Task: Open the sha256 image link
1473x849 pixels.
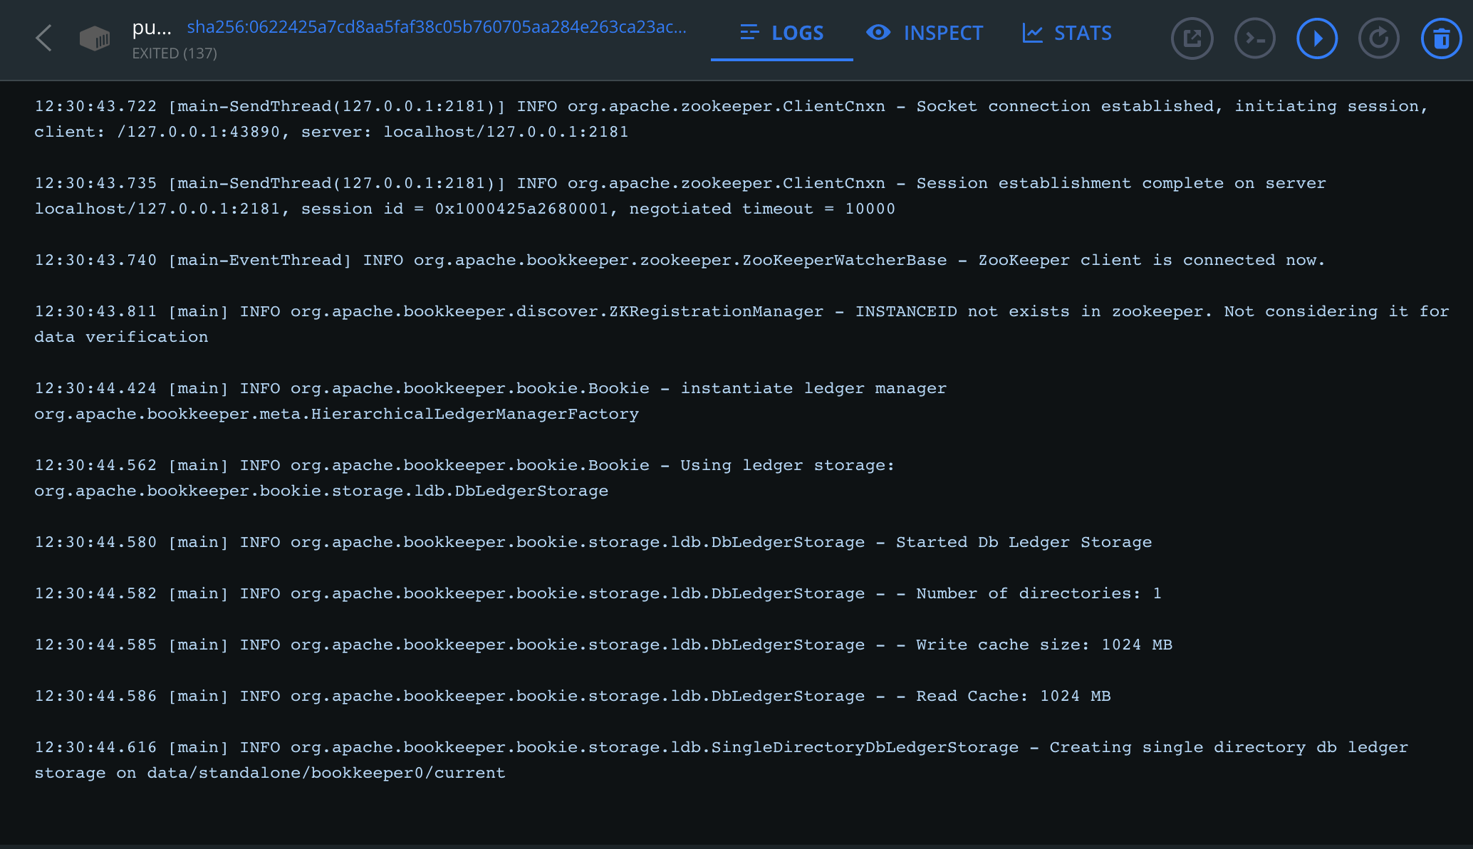Action: 437,27
